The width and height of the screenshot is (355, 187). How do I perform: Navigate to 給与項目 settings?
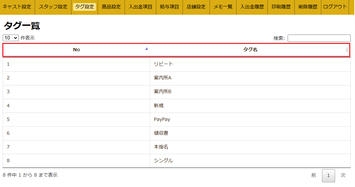(x=169, y=7)
